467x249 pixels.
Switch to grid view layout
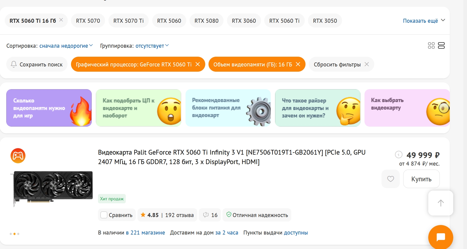tap(431, 45)
